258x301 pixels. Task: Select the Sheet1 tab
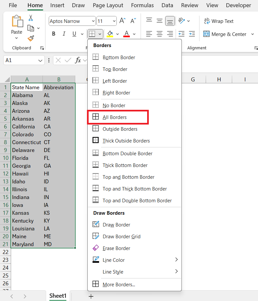coord(58,296)
